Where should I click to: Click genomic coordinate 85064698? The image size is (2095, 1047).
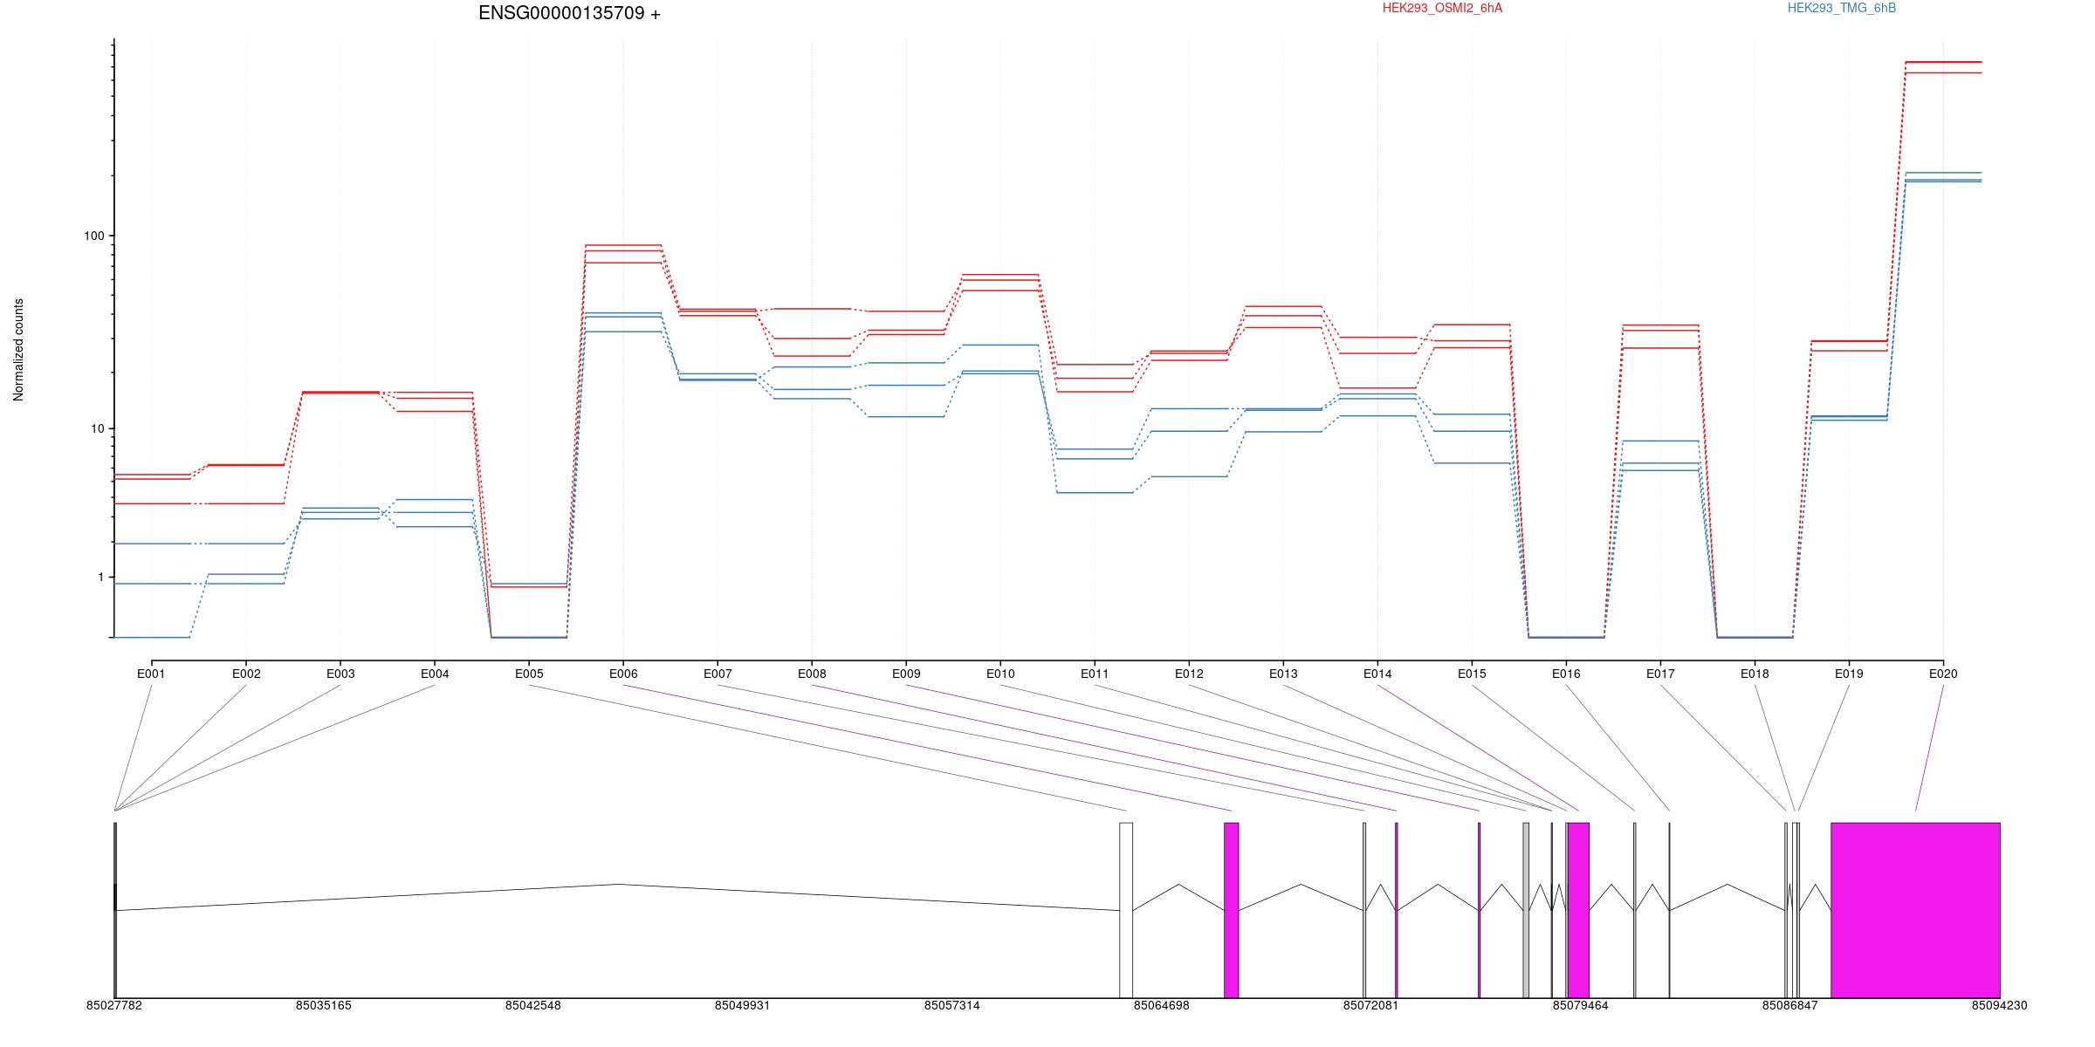tap(1162, 1006)
